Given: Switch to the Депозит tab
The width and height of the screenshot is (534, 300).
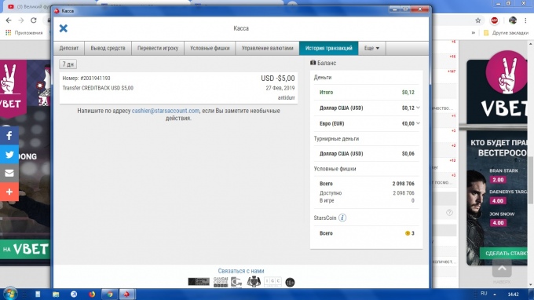Looking at the screenshot, I should pos(69,48).
